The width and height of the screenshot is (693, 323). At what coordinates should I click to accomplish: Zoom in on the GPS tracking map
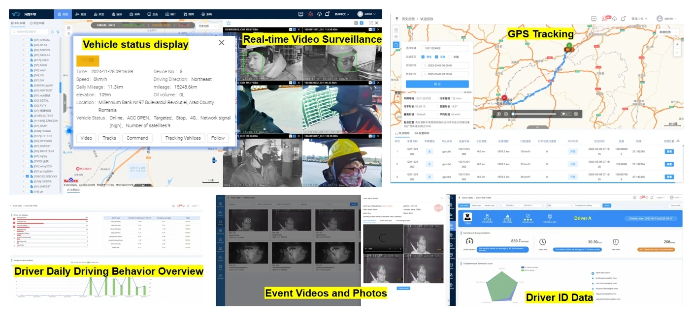677,45
